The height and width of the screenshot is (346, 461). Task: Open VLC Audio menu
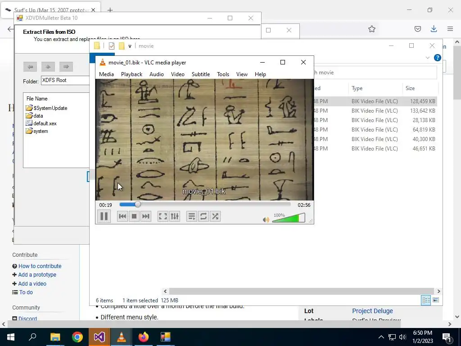pyautogui.click(x=156, y=74)
